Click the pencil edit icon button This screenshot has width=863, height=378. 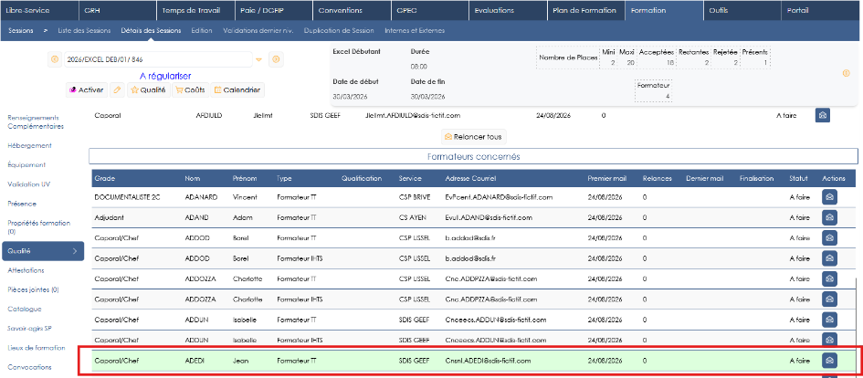[x=117, y=89]
